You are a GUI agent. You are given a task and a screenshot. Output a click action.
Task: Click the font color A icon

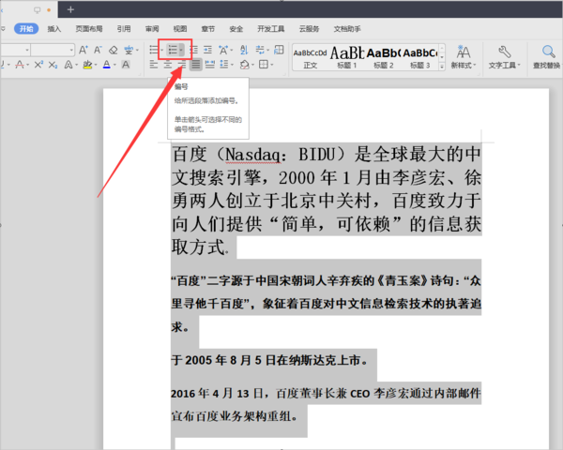click(x=106, y=65)
